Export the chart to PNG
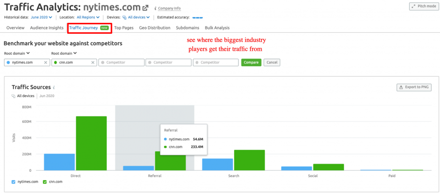440x194 pixels. coord(414,88)
